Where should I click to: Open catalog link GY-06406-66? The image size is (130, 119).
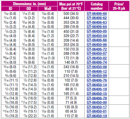click(x=97, y=40)
